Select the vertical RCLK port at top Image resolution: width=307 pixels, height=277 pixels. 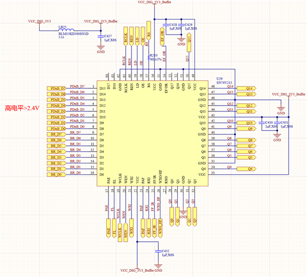[125, 36]
